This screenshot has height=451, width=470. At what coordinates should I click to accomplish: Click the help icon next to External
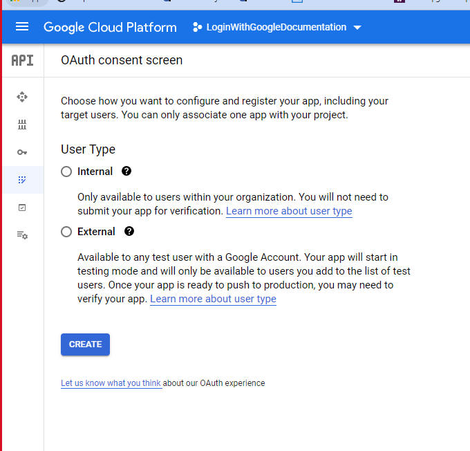click(x=129, y=231)
